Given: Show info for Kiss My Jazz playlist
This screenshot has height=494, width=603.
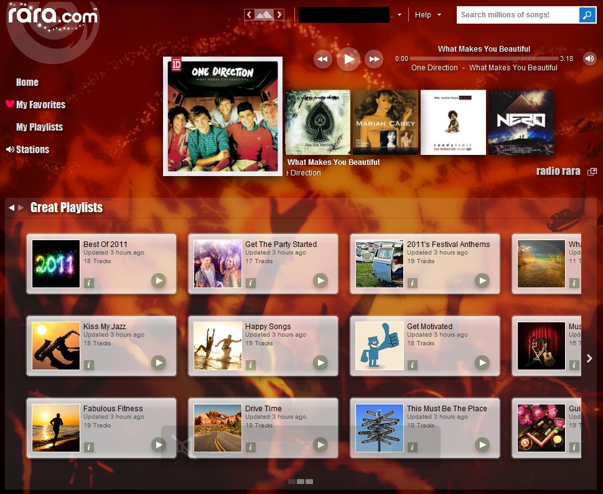Looking at the screenshot, I should (x=89, y=365).
